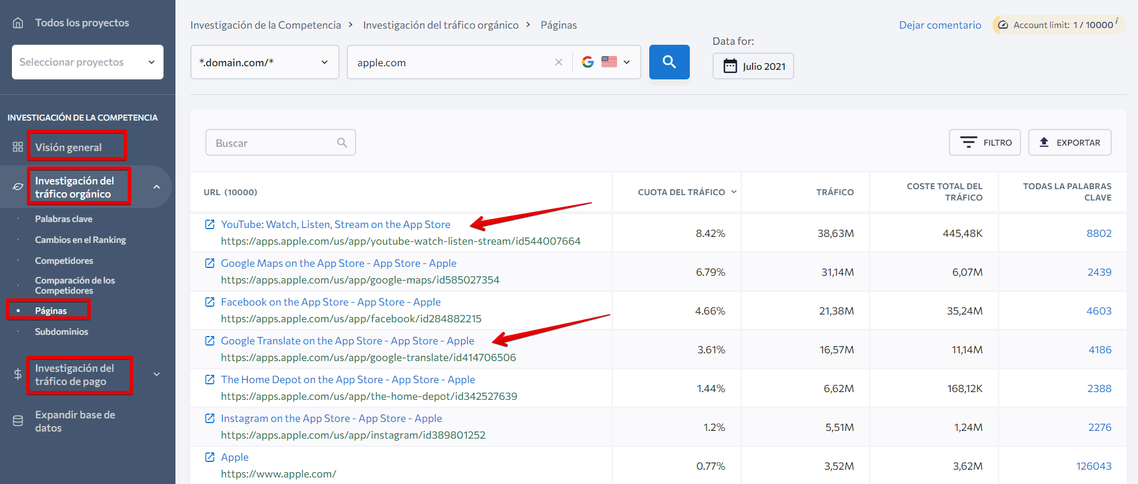The width and height of the screenshot is (1138, 484).
Task: Click the Coste total del tráfico header
Action: 945,192
